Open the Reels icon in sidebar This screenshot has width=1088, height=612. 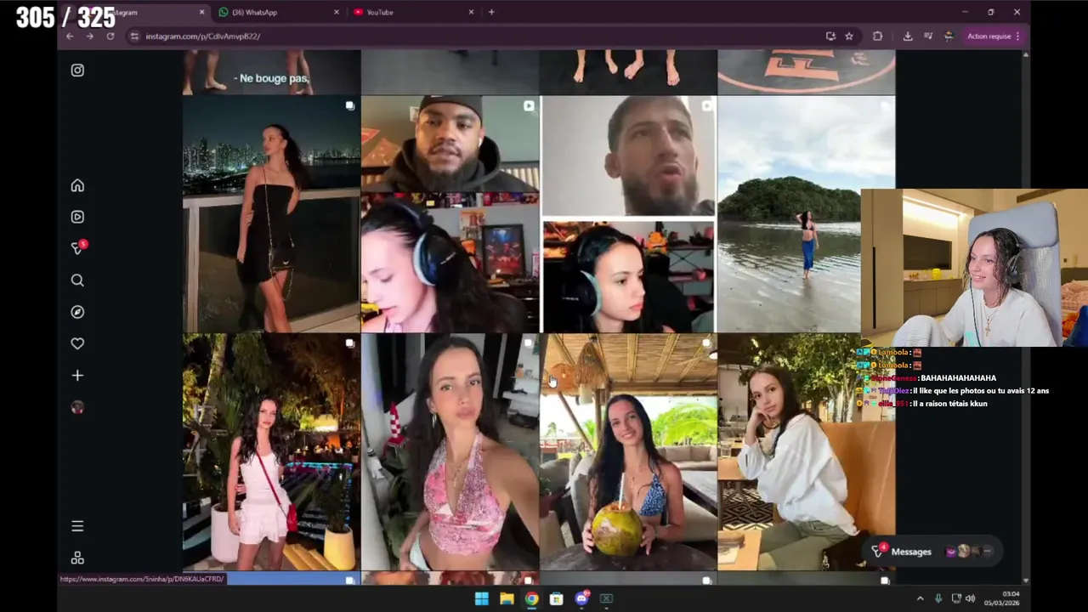(77, 217)
